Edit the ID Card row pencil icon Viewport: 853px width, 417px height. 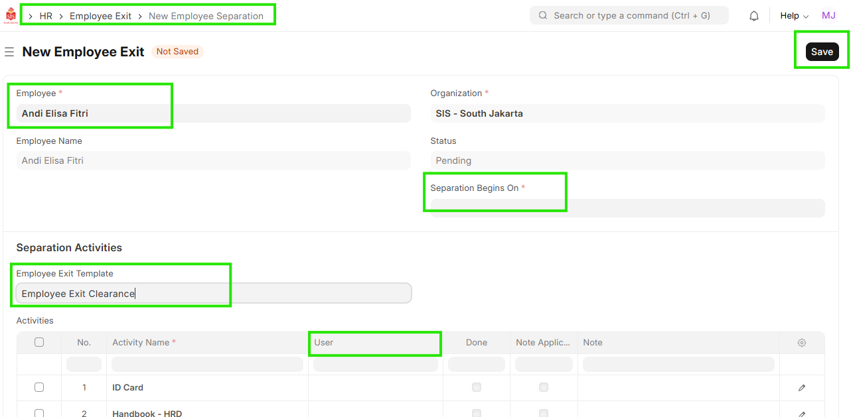[x=802, y=388]
